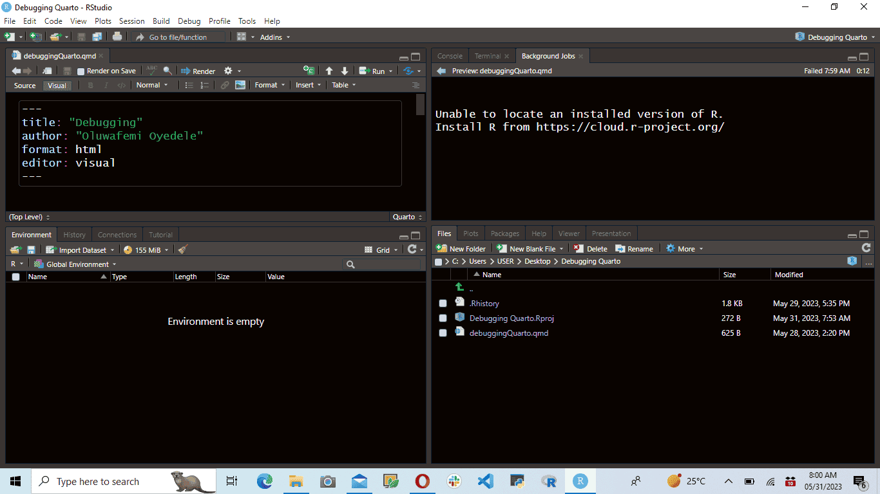Image resolution: width=880 pixels, height=494 pixels.
Task: Click the spellcheck ABC icon in editor toolbar
Action: (151, 69)
